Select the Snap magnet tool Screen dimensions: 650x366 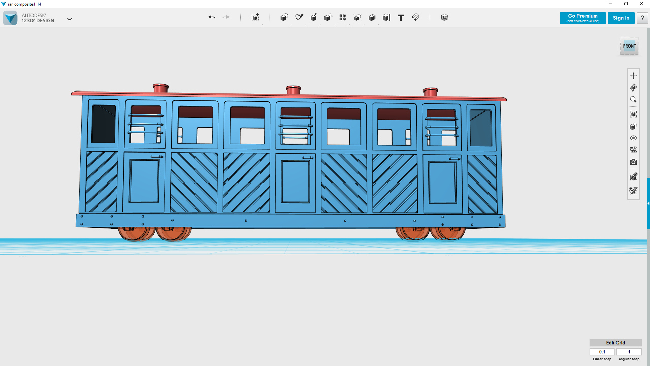coord(415,17)
